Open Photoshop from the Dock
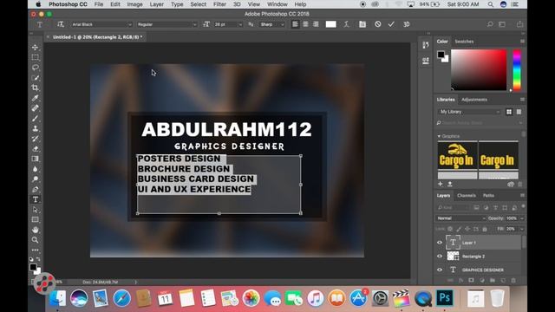 tap(445, 298)
